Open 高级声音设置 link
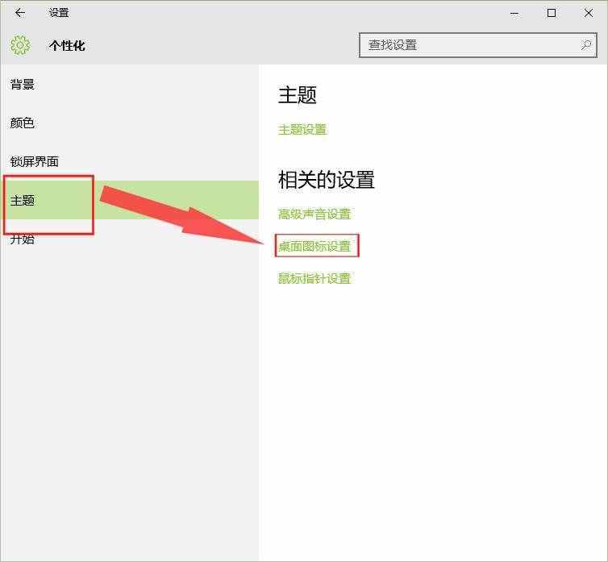 coord(314,214)
